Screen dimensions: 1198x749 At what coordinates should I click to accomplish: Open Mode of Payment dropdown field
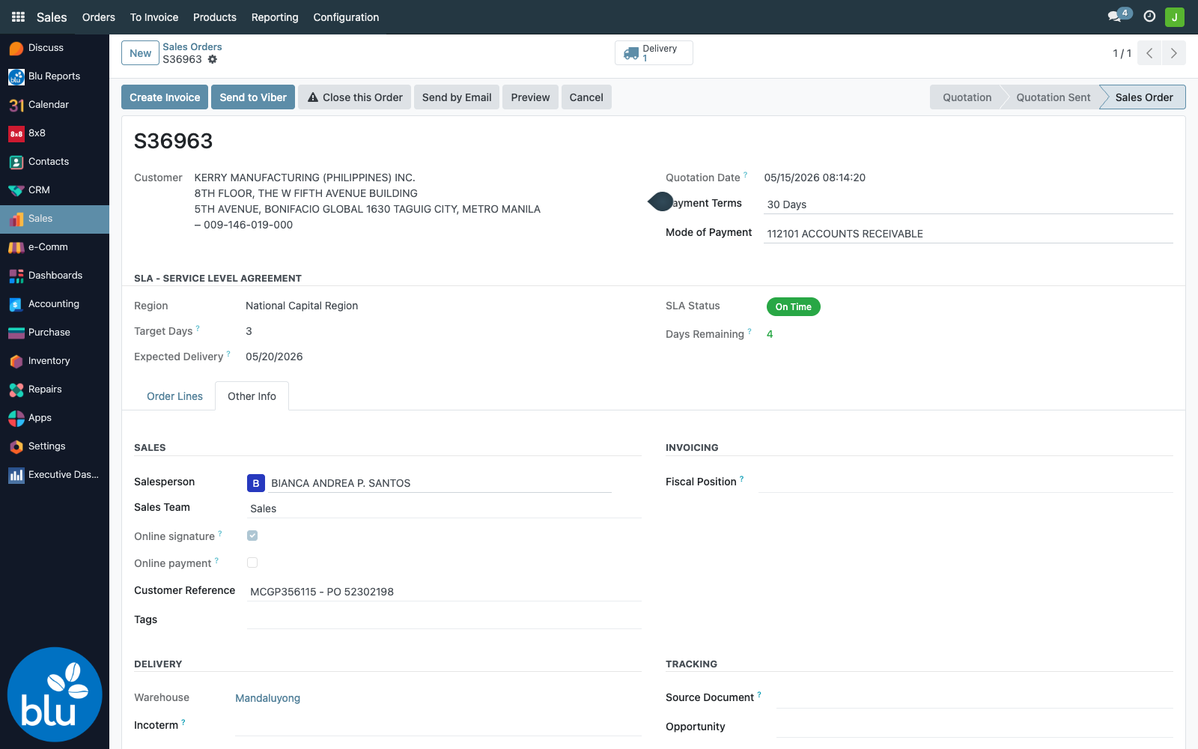(968, 234)
